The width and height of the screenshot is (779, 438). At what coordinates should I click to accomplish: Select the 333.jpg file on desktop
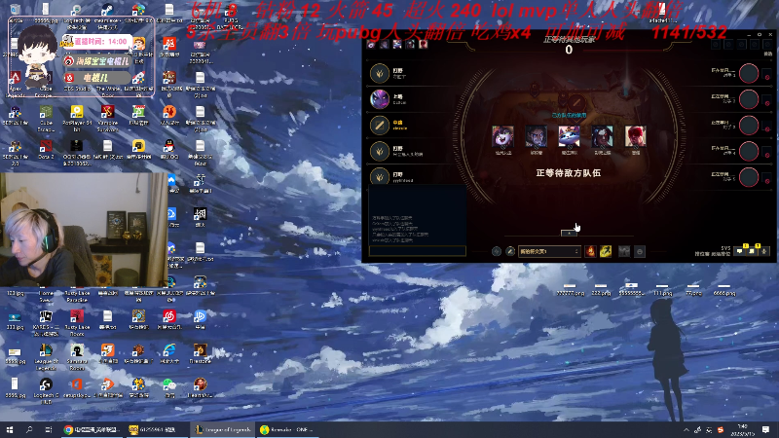(x=15, y=320)
